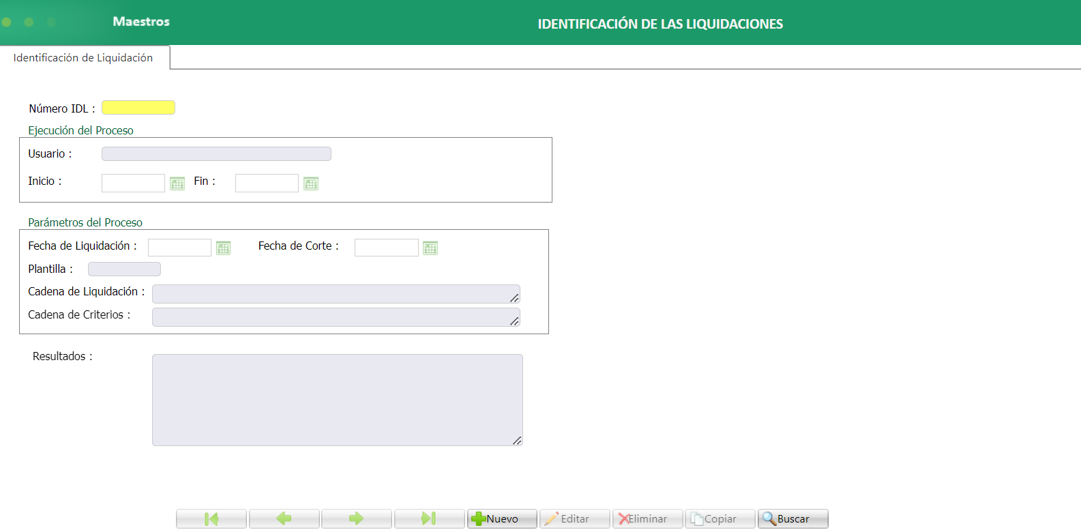1081x530 pixels.
Task: Click the Buscar button
Action: [x=793, y=518]
